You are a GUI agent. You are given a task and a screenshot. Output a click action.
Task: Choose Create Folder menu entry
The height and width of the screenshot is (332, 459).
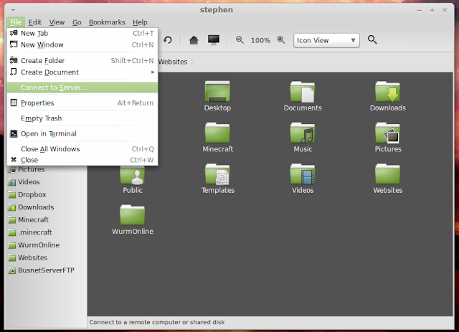pos(82,61)
